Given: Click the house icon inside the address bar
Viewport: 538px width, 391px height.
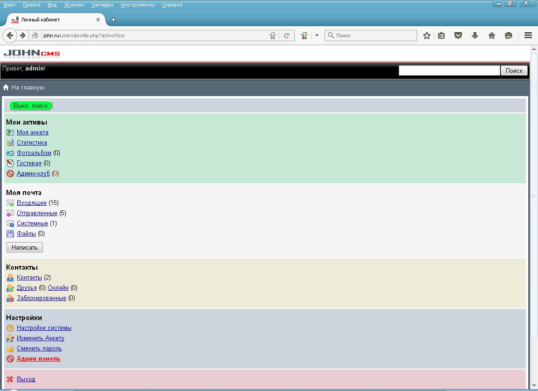Looking at the screenshot, I should (x=272, y=35).
